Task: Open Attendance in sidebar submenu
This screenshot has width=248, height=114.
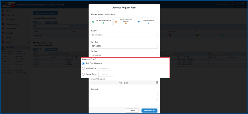Action: click(19, 61)
